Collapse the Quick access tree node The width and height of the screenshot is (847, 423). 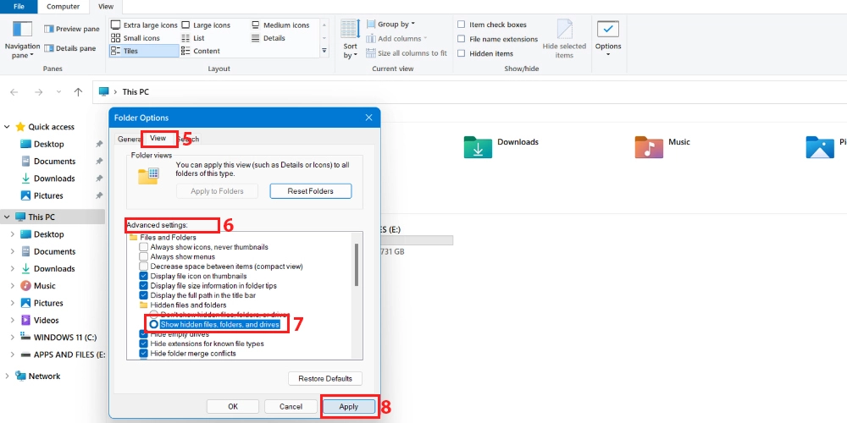coord(7,127)
